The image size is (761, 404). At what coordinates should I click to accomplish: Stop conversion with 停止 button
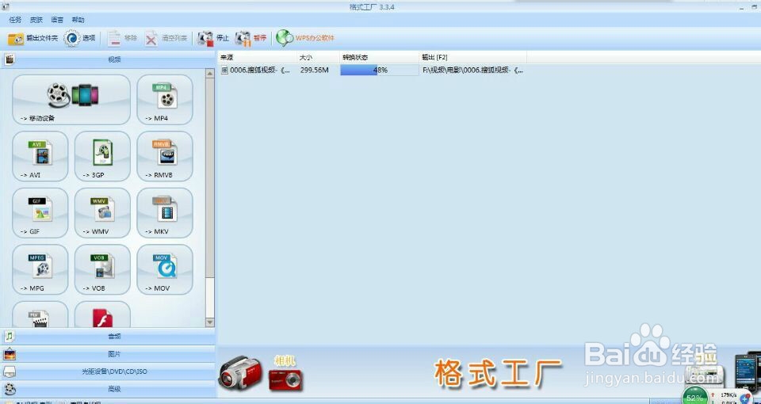(x=213, y=38)
